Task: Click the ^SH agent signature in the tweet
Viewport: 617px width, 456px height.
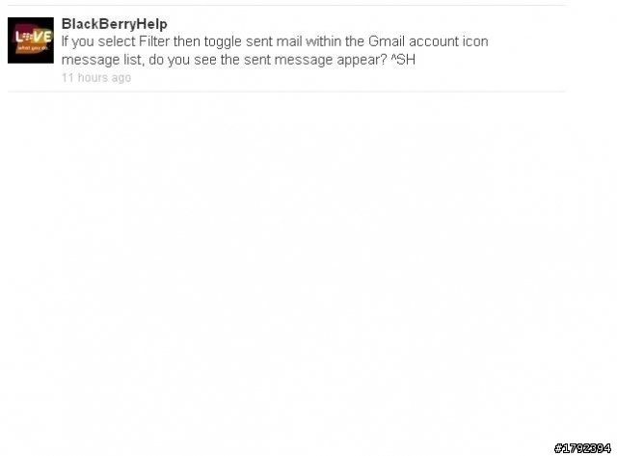Action: [x=403, y=60]
